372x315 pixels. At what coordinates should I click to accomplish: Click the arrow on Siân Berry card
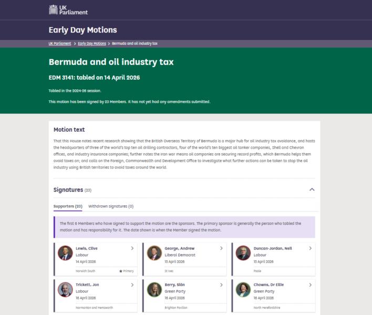pos(221,285)
